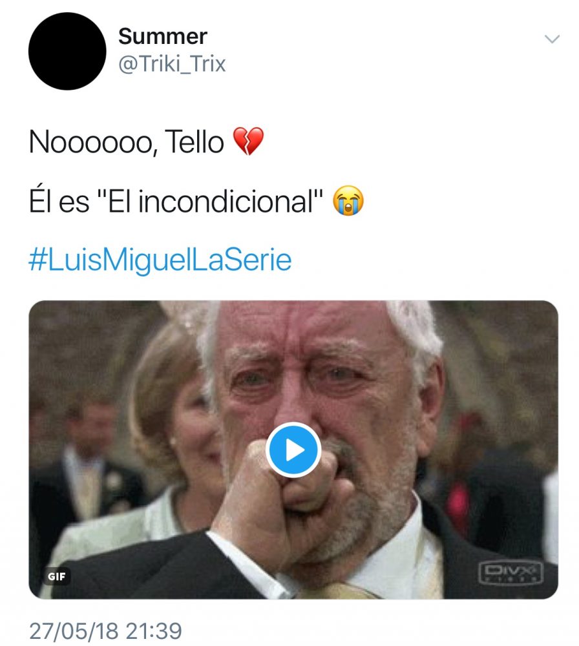Open the @Triki_Trix handle
This screenshot has height=646, width=579.
[x=172, y=65]
